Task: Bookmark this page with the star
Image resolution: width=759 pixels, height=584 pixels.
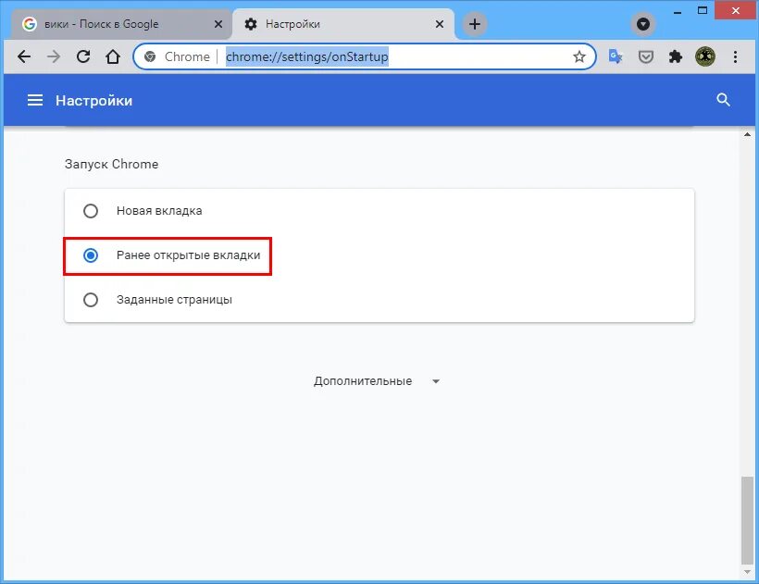Action: pyautogui.click(x=579, y=57)
